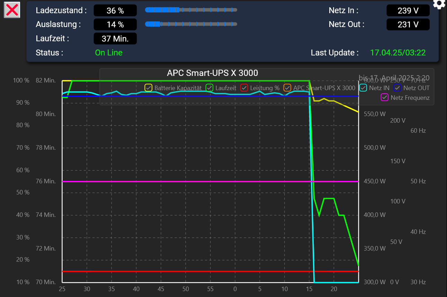447x297 pixels.
Task: Click the 150 V axis label
Action: 398,161
